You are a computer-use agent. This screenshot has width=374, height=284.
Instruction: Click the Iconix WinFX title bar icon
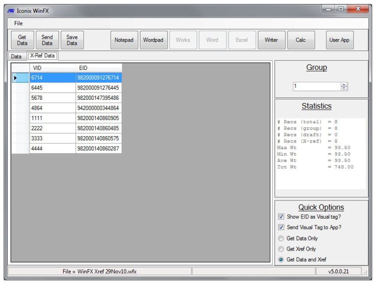coord(11,11)
